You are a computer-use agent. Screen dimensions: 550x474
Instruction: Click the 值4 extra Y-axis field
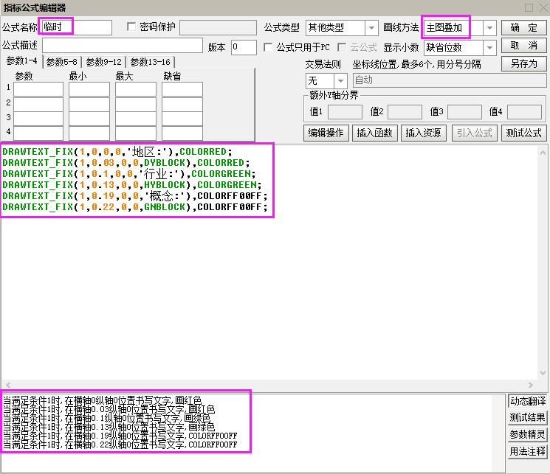(x=525, y=112)
